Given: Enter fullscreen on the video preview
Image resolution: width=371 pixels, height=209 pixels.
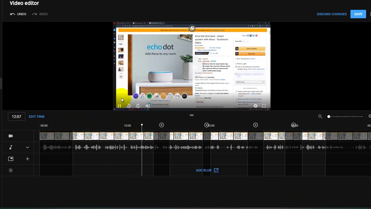Looking at the screenshot, I should click(x=264, y=106).
